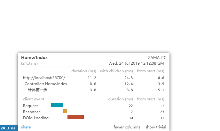
Task: Click fewer columns link
Action: point(127,127)
